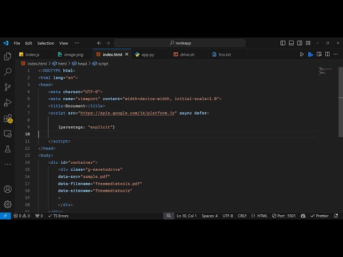The image size is (343, 257).
Task: Click the Split Editor Right icon
Action: tap(327, 55)
